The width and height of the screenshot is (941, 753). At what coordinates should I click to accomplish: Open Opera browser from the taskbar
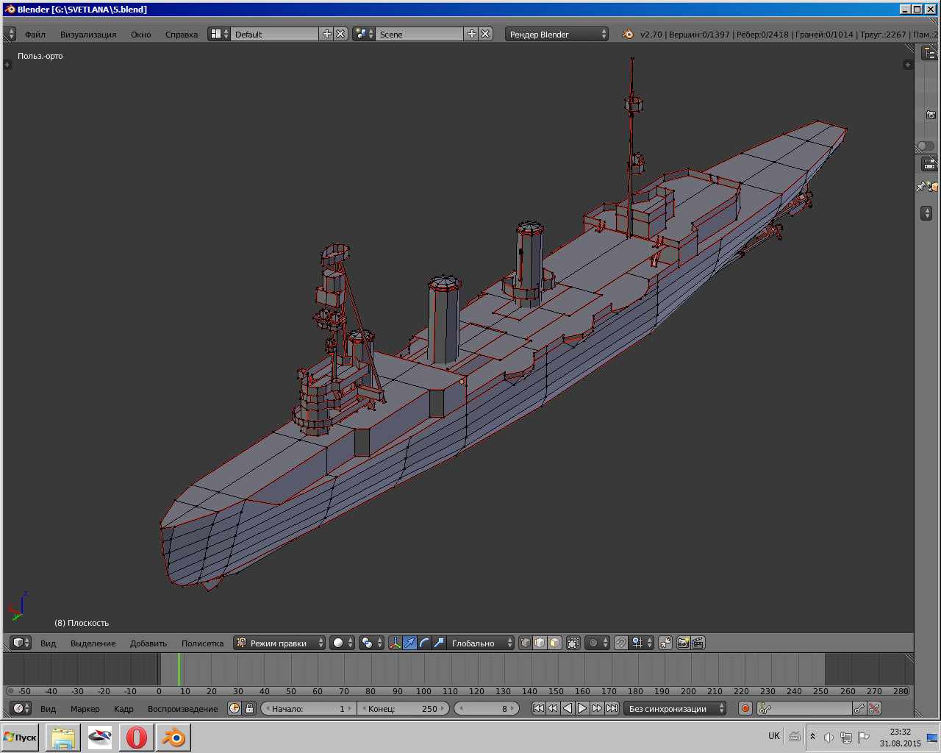[x=136, y=737]
